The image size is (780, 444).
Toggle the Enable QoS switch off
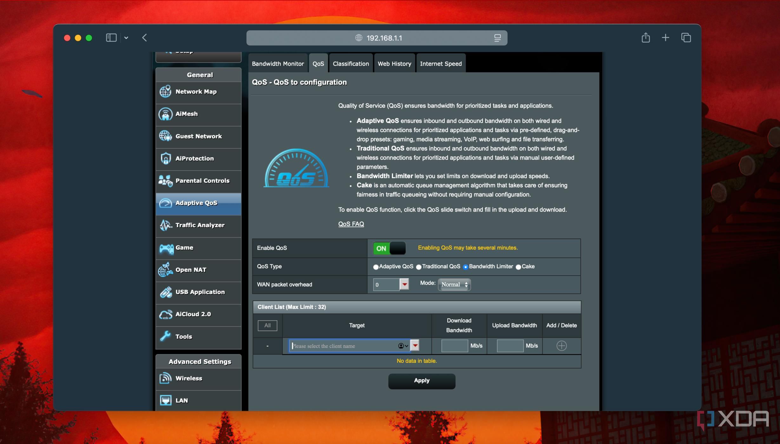(x=389, y=248)
